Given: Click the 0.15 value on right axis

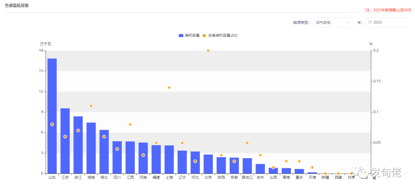Looking at the screenshot, I should [377, 81].
